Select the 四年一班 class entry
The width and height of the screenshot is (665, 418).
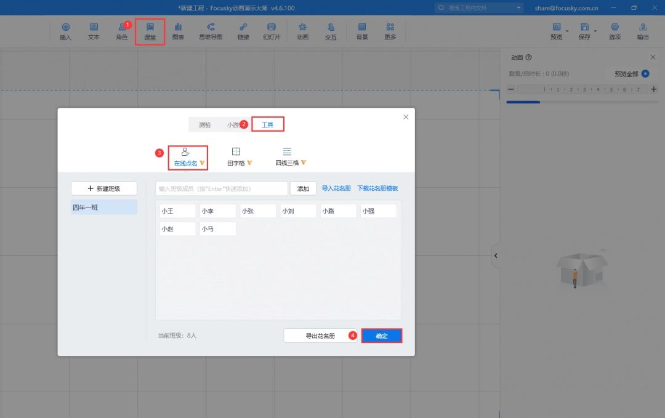[x=104, y=207]
